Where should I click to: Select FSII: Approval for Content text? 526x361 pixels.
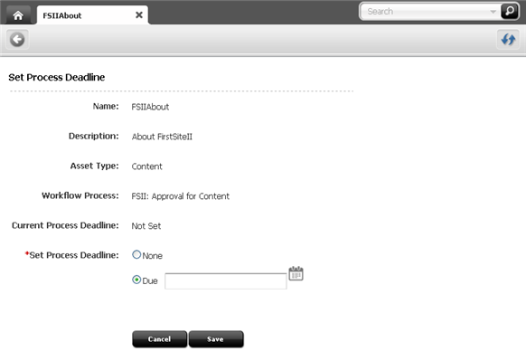coord(180,196)
